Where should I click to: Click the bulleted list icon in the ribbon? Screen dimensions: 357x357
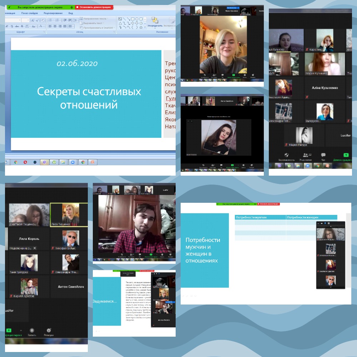coord(50,20)
